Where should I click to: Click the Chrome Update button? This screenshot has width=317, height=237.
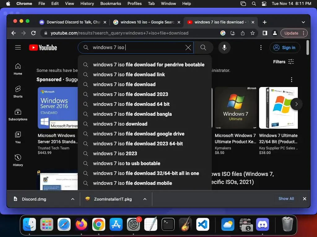(x=291, y=33)
